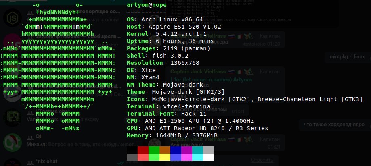Click the bright red color block
The image size is (371, 166).
point(143,157)
